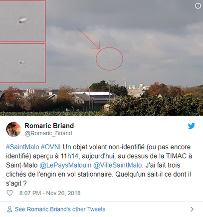The image size is (203, 217).
Task: Open the #OVNI hashtag
Action: [x=51, y=147]
